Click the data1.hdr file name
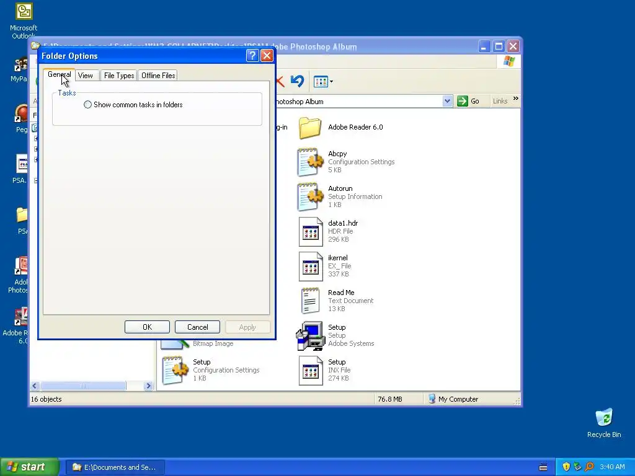This screenshot has width=635, height=476. (x=342, y=223)
